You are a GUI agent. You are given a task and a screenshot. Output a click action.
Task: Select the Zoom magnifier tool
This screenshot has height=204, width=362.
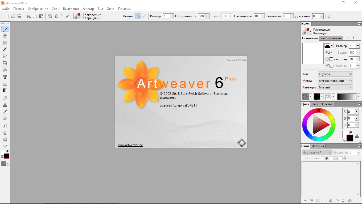click(5, 126)
